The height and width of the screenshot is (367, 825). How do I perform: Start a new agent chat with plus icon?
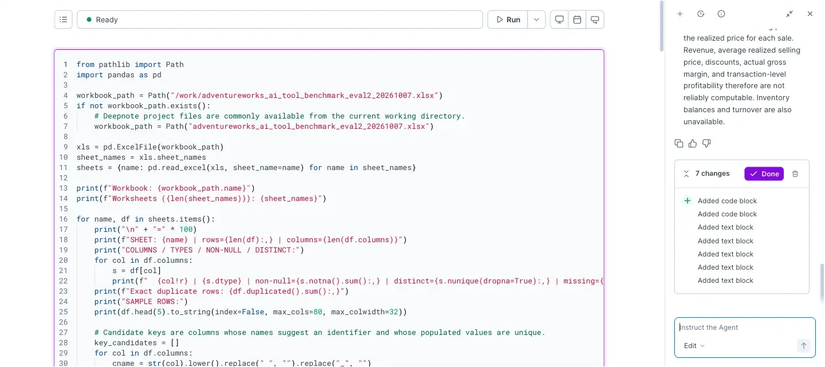680,14
